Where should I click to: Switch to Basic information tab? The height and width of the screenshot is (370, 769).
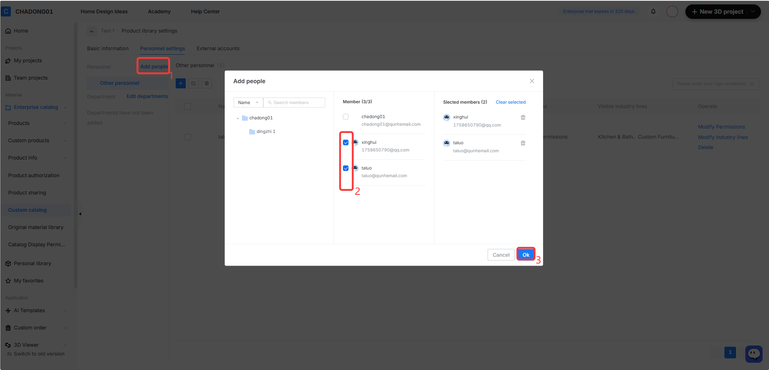pos(108,49)
